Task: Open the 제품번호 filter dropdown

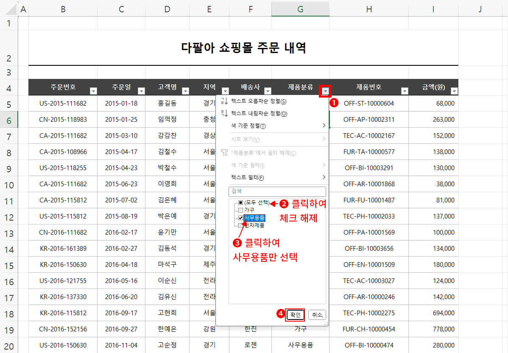Action: [405, 91]
